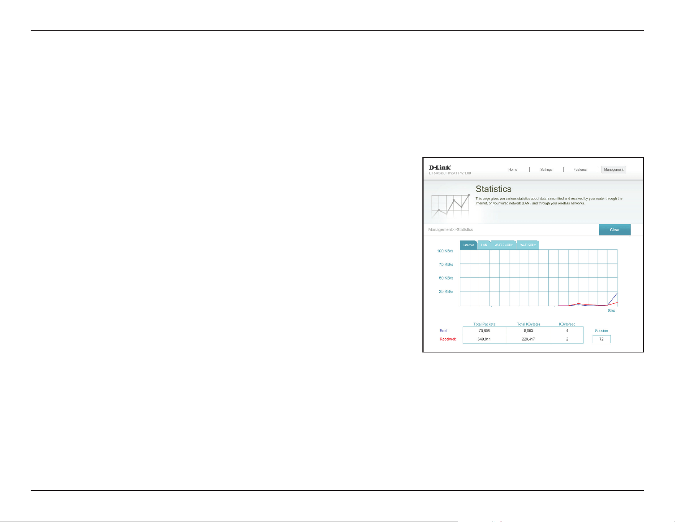Click the Statistics chart graphic icon
The width and height of the screenshot is (675, 522).
(451, 206)
